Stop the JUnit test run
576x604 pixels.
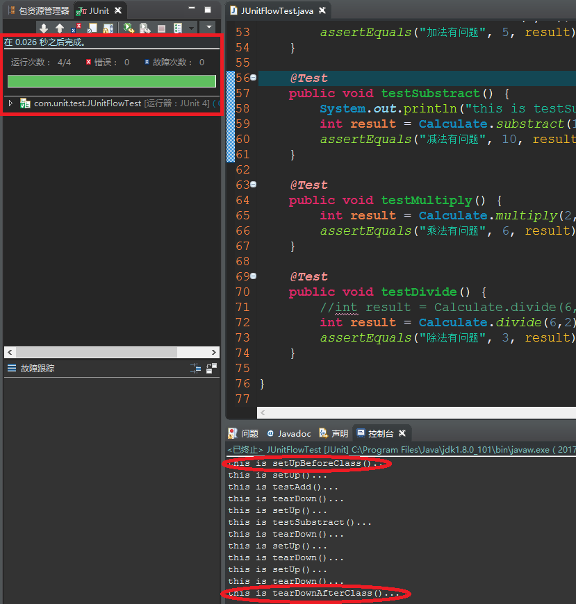click(161, 28)
